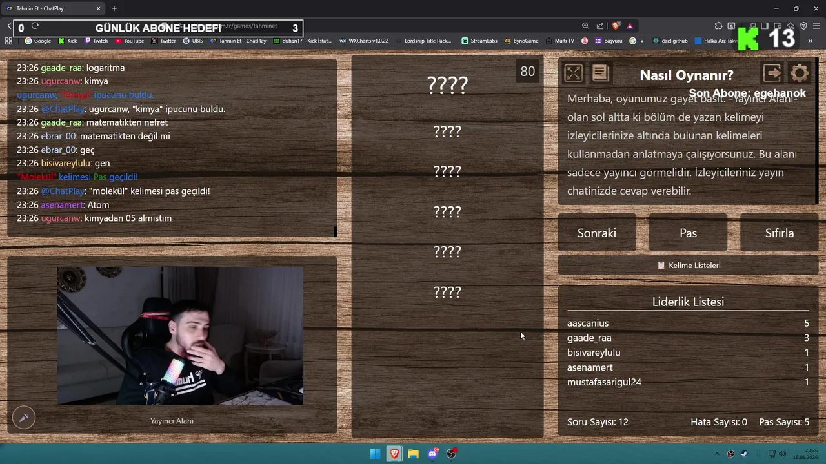Close the Tahmin Et - ChatPlay tab
This screenshot has height=464, width=826.
(99, 8)
